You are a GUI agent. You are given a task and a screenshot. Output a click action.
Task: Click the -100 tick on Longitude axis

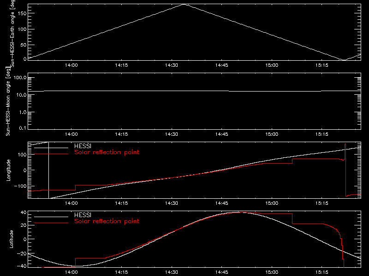tap(20, 186)
